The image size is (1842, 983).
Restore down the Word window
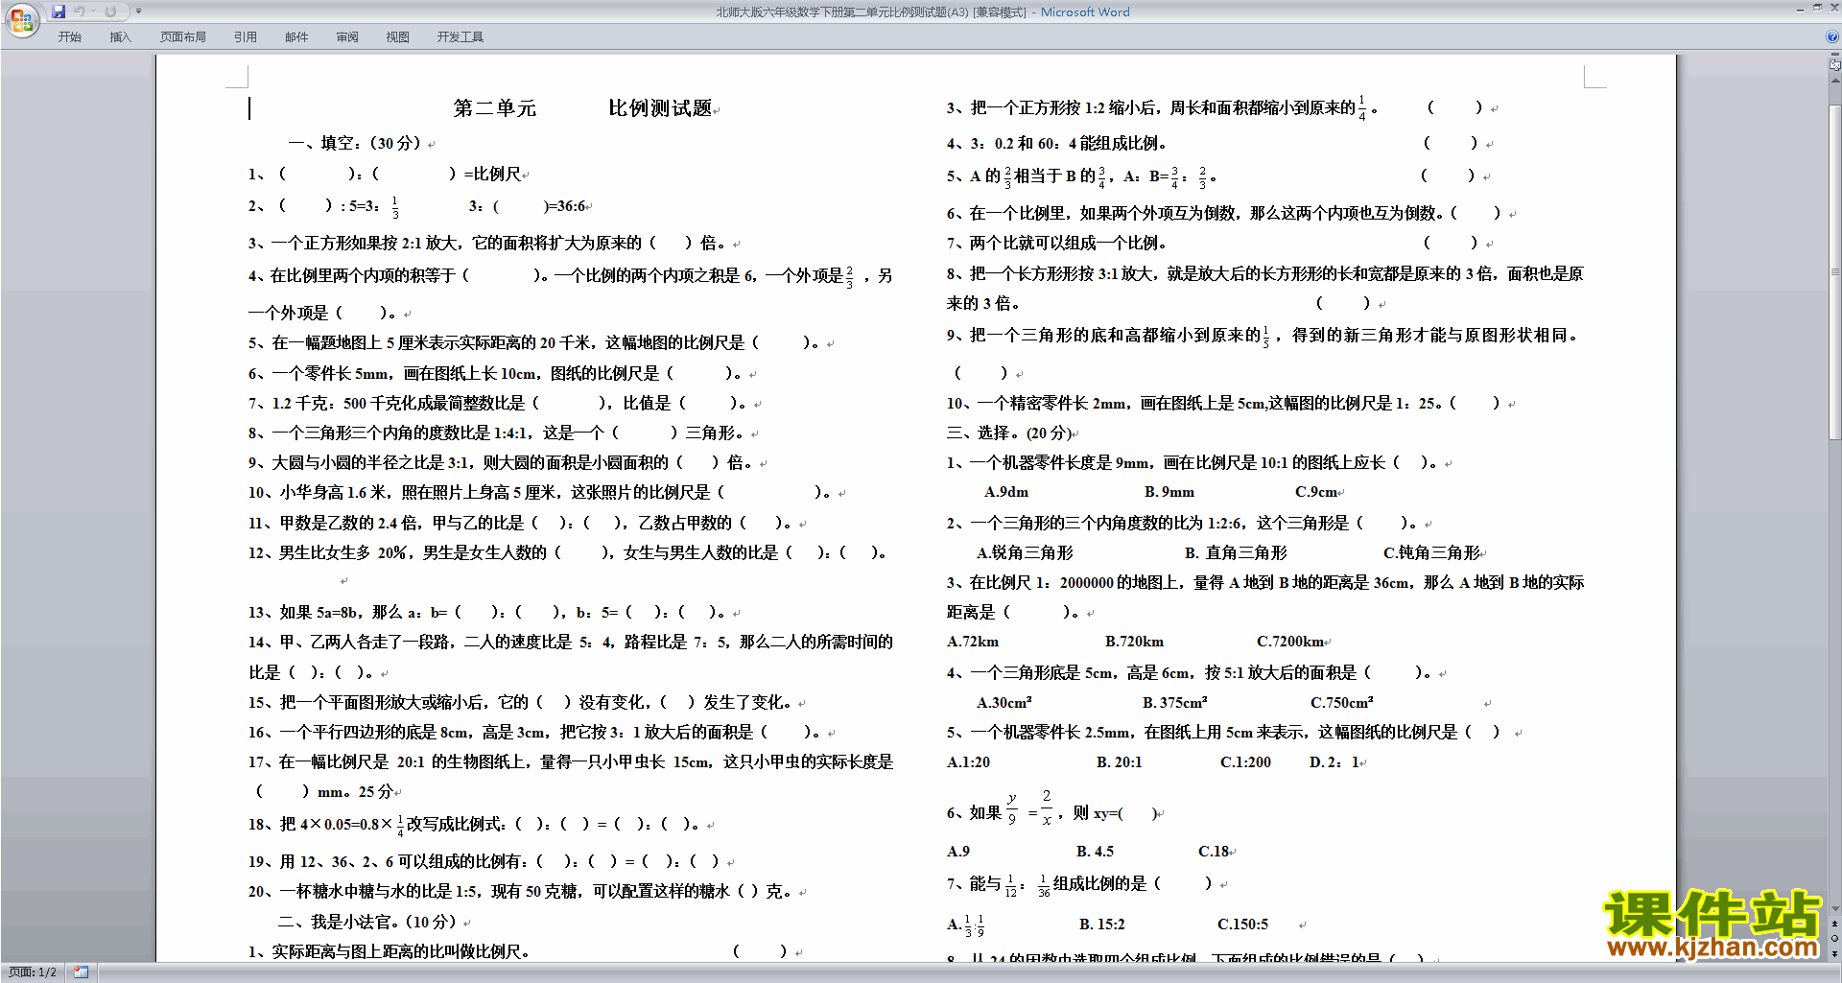pyautogui.click(x=1817, y=9)
